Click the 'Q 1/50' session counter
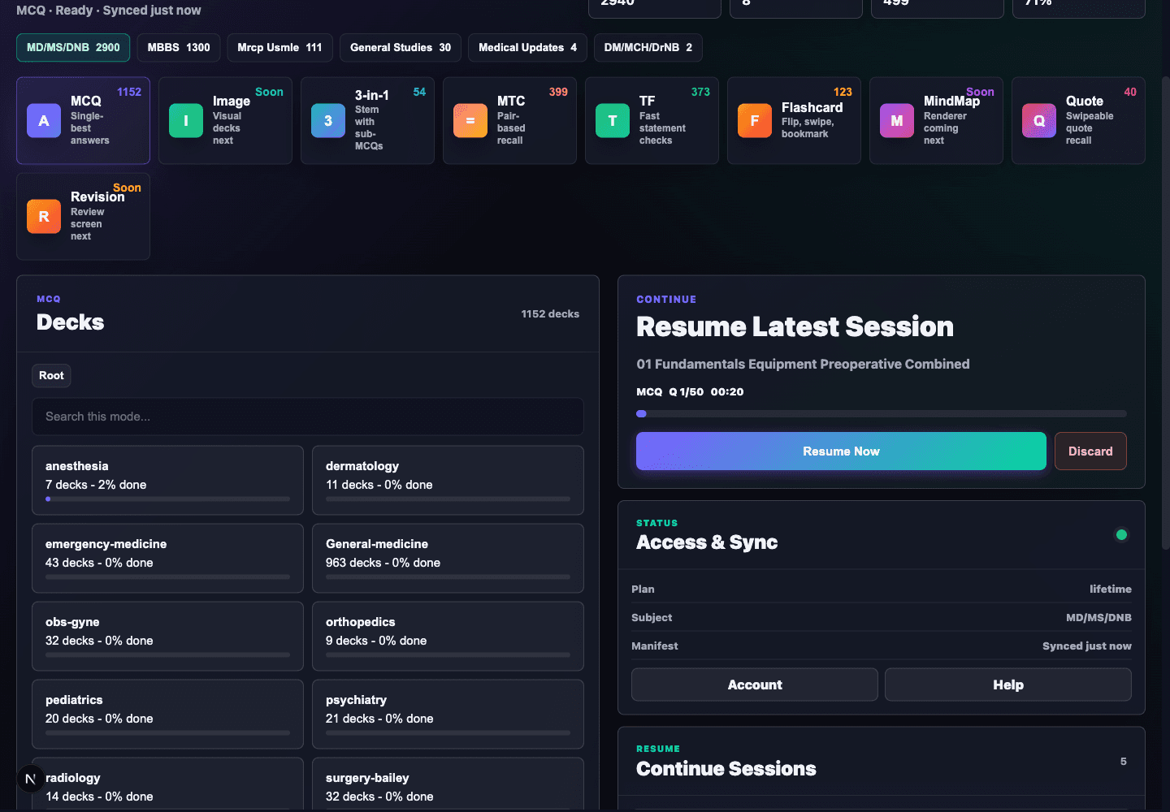This screenshot has height=812, width=1170. [686, 392]
